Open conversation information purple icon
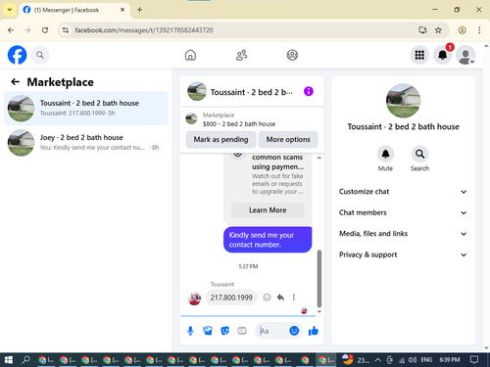Screen dimensions: 490x367 [x=309, y=91]
